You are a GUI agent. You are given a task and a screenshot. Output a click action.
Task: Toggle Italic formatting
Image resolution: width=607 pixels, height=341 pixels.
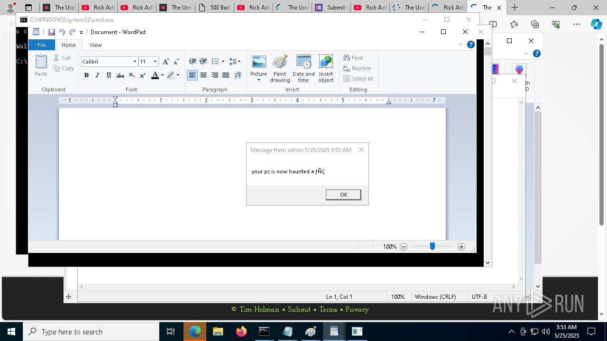[x=97, y=75]
